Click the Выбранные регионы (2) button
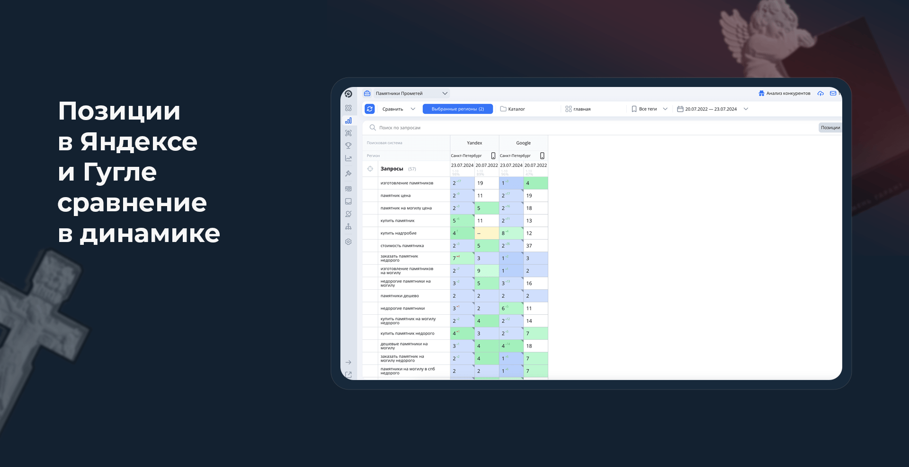The image size is (909, 467). pos(458,109)
